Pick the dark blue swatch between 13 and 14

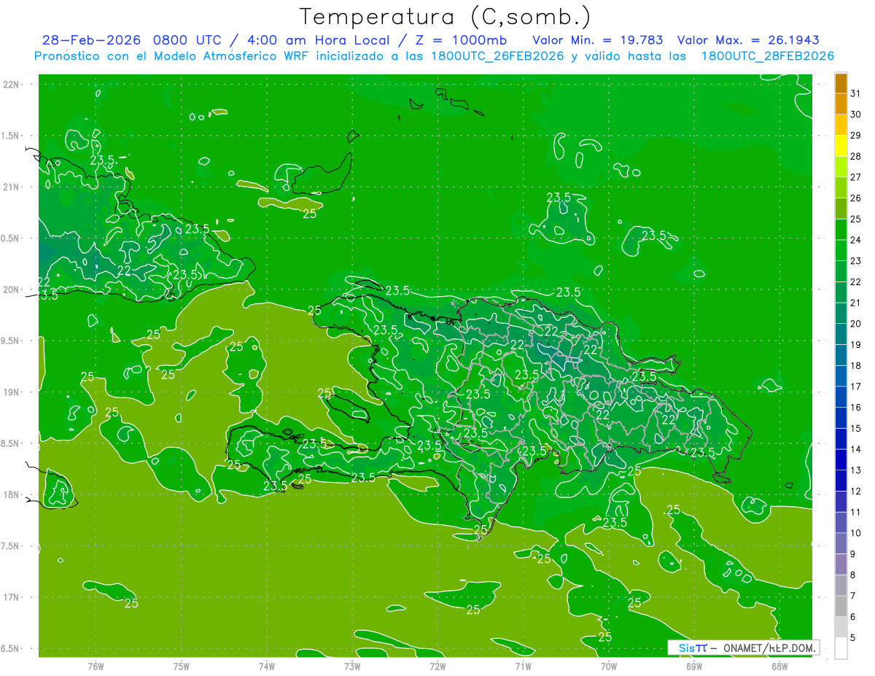click(x=841, y=459)
